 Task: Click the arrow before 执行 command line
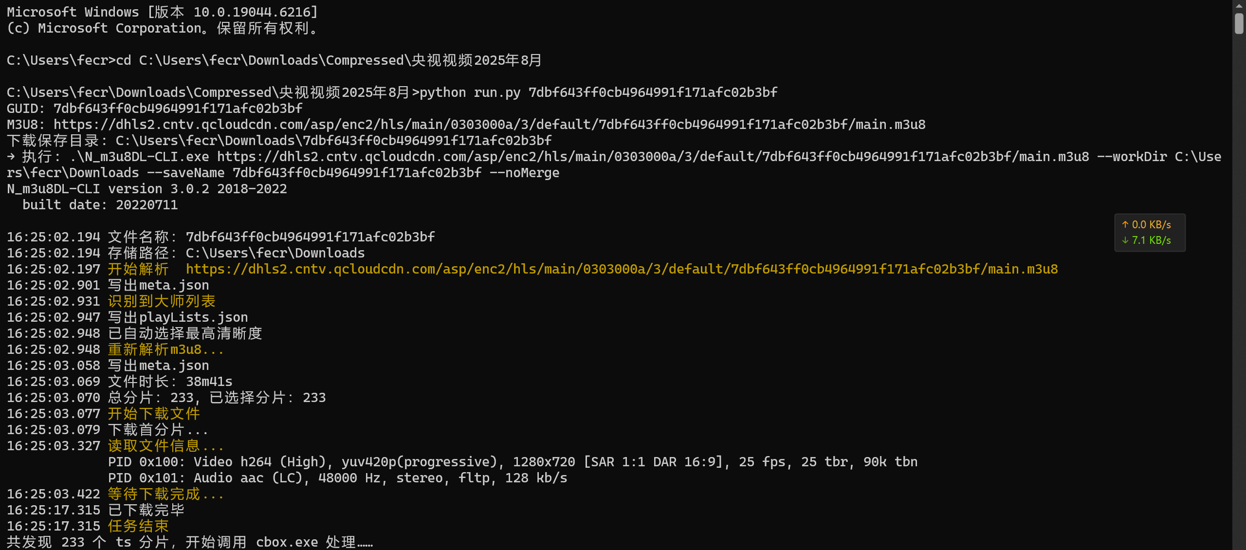[11, 157]
